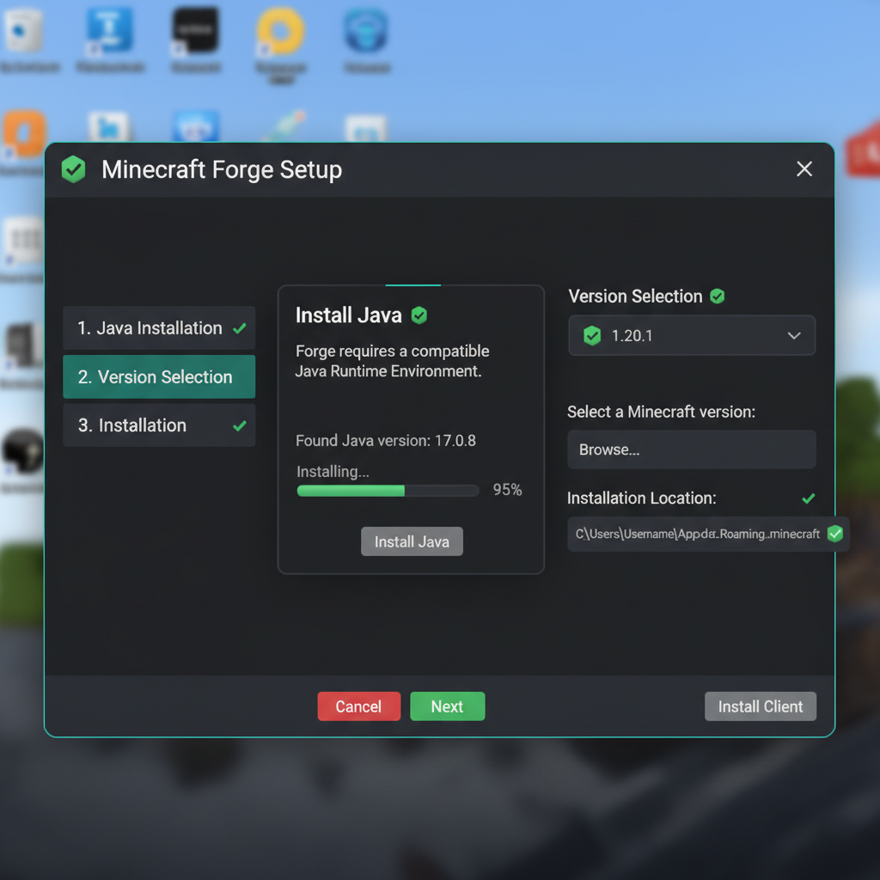This screenshot has height=880, width=880.
Task: Click the verified badge next to Install Java heading
Action: [x=419, y=315]
